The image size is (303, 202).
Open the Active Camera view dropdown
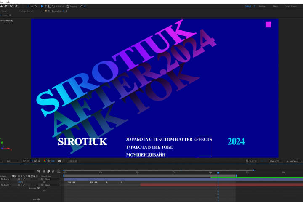click(x=294, y=161)
